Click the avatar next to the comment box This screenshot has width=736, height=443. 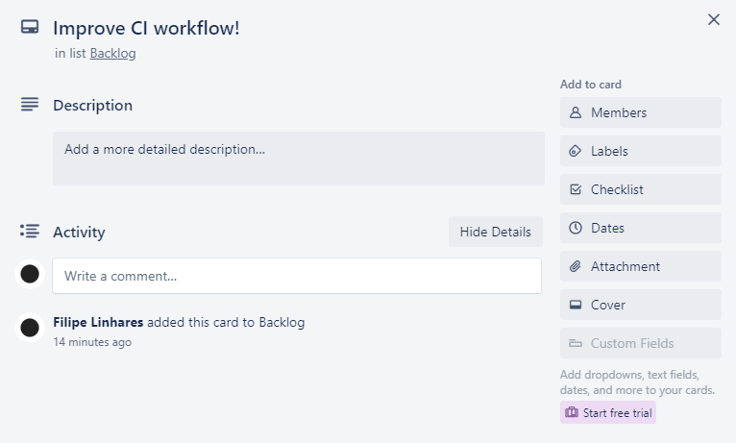[x=30, y=275]
